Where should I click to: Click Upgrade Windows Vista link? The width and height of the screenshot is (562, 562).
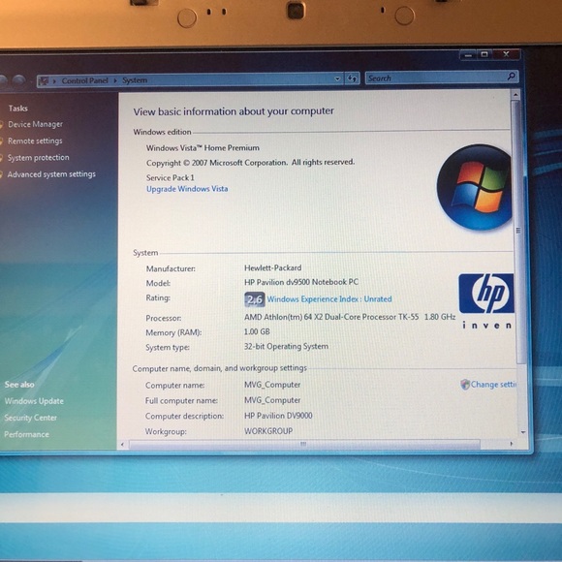(187, 189)
